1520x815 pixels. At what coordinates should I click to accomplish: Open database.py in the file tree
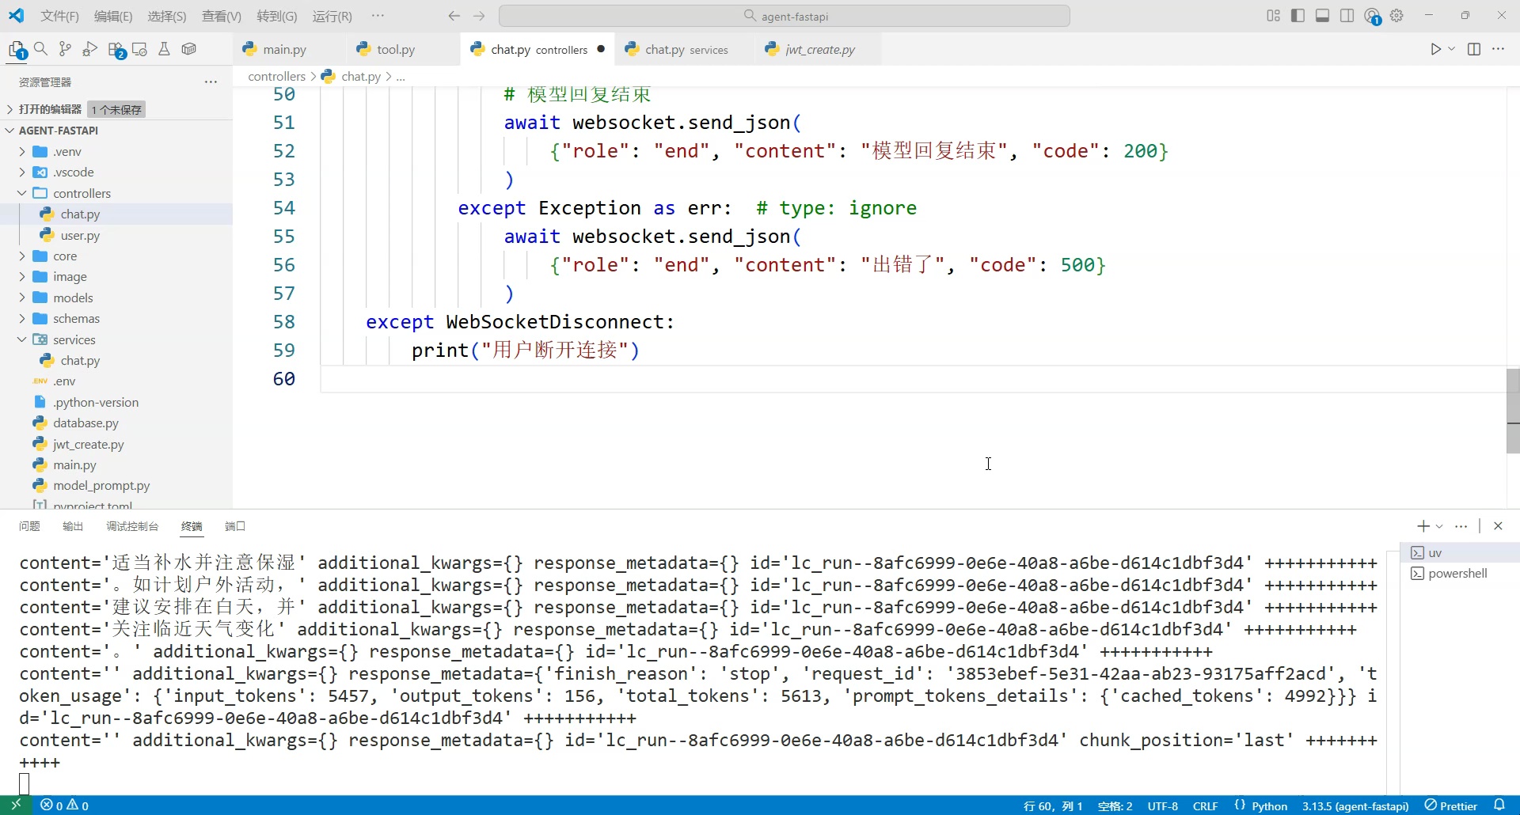tap(85, 423)
